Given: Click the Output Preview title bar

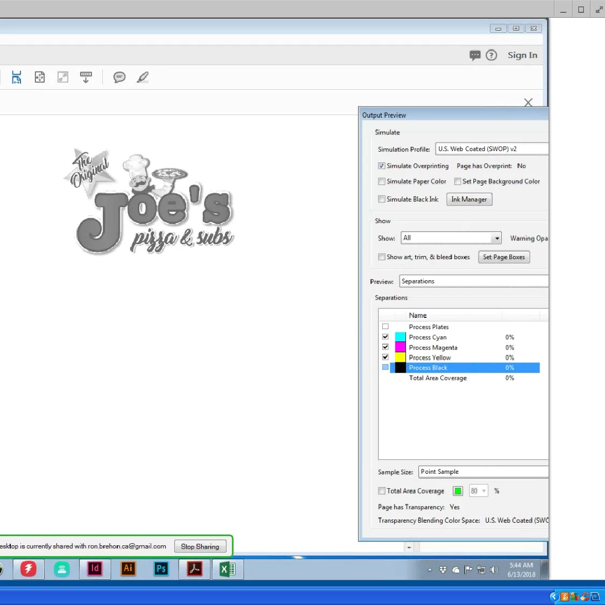Looking at the screenshot, I should point(454,115).
